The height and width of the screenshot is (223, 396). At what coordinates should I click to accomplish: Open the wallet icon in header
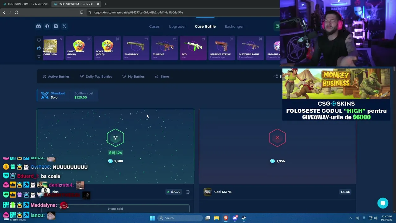[277, 26]
